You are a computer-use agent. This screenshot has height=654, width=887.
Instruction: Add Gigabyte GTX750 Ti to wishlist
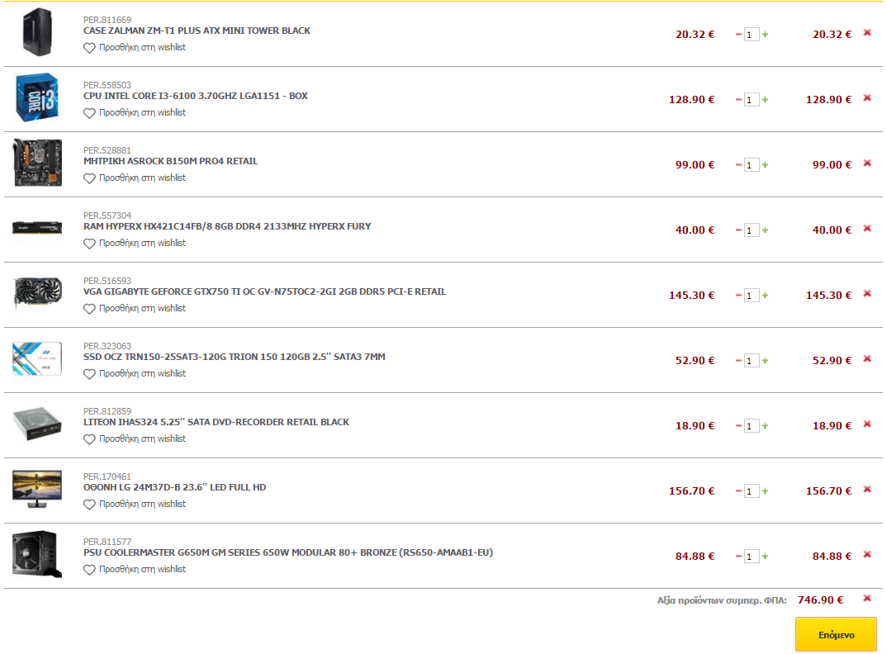coord(135,308)
